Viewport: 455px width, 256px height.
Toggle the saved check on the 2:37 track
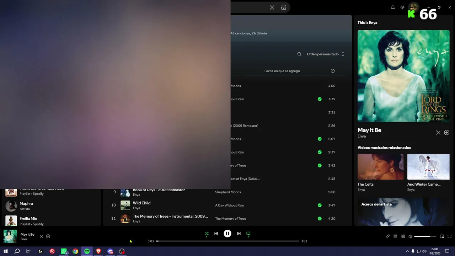click(320, 152)
